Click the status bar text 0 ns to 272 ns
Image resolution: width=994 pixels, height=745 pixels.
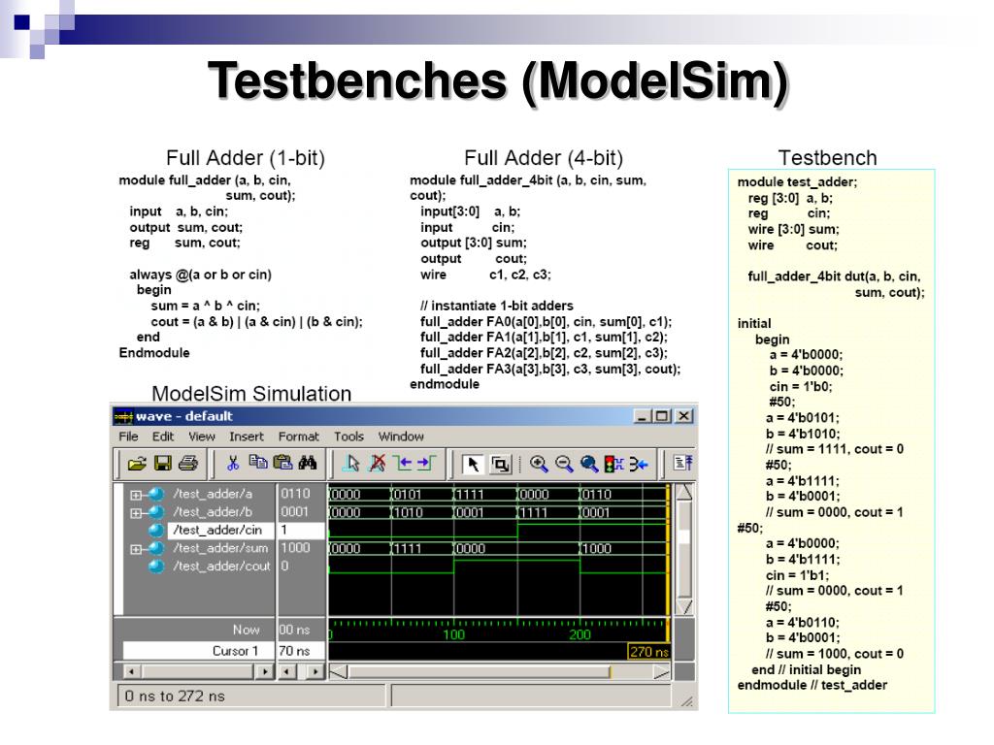point(175,696)
